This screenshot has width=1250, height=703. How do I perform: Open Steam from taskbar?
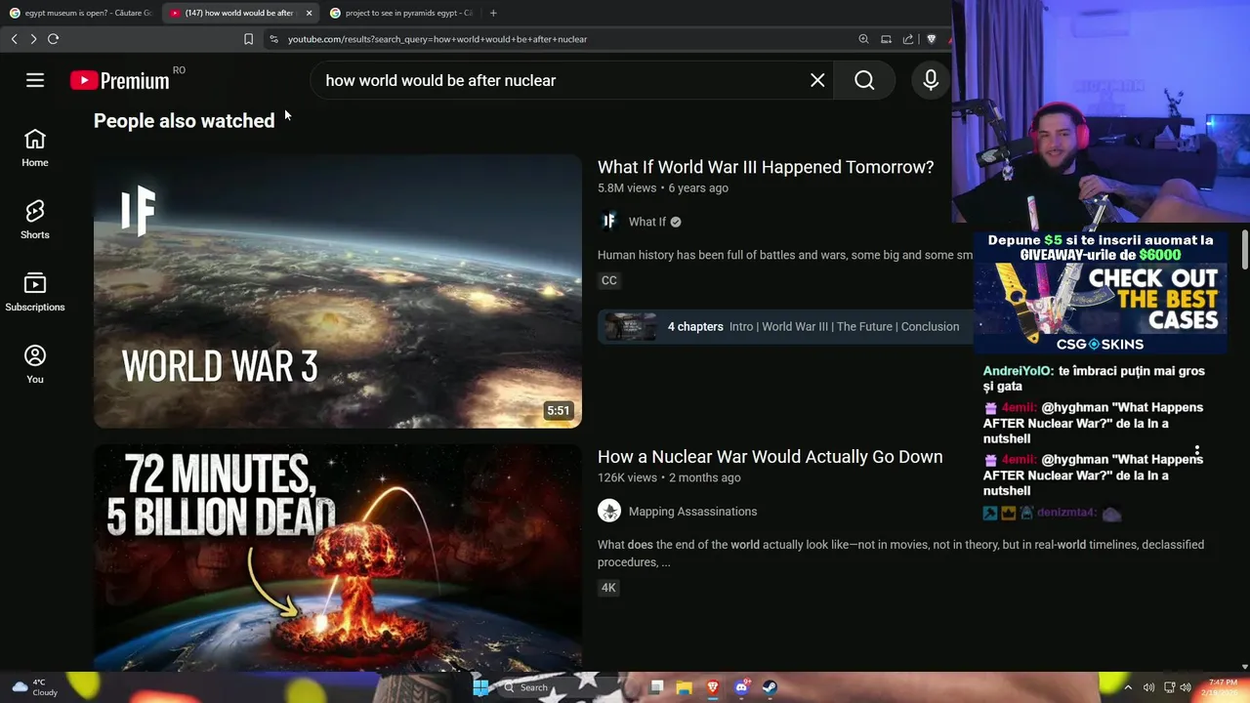770,687
